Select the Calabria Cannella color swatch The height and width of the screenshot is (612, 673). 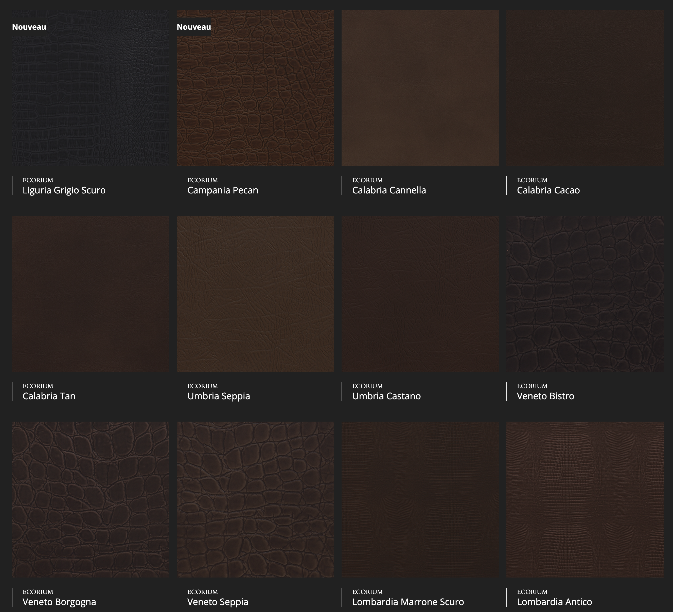click(x=420, y=88)
